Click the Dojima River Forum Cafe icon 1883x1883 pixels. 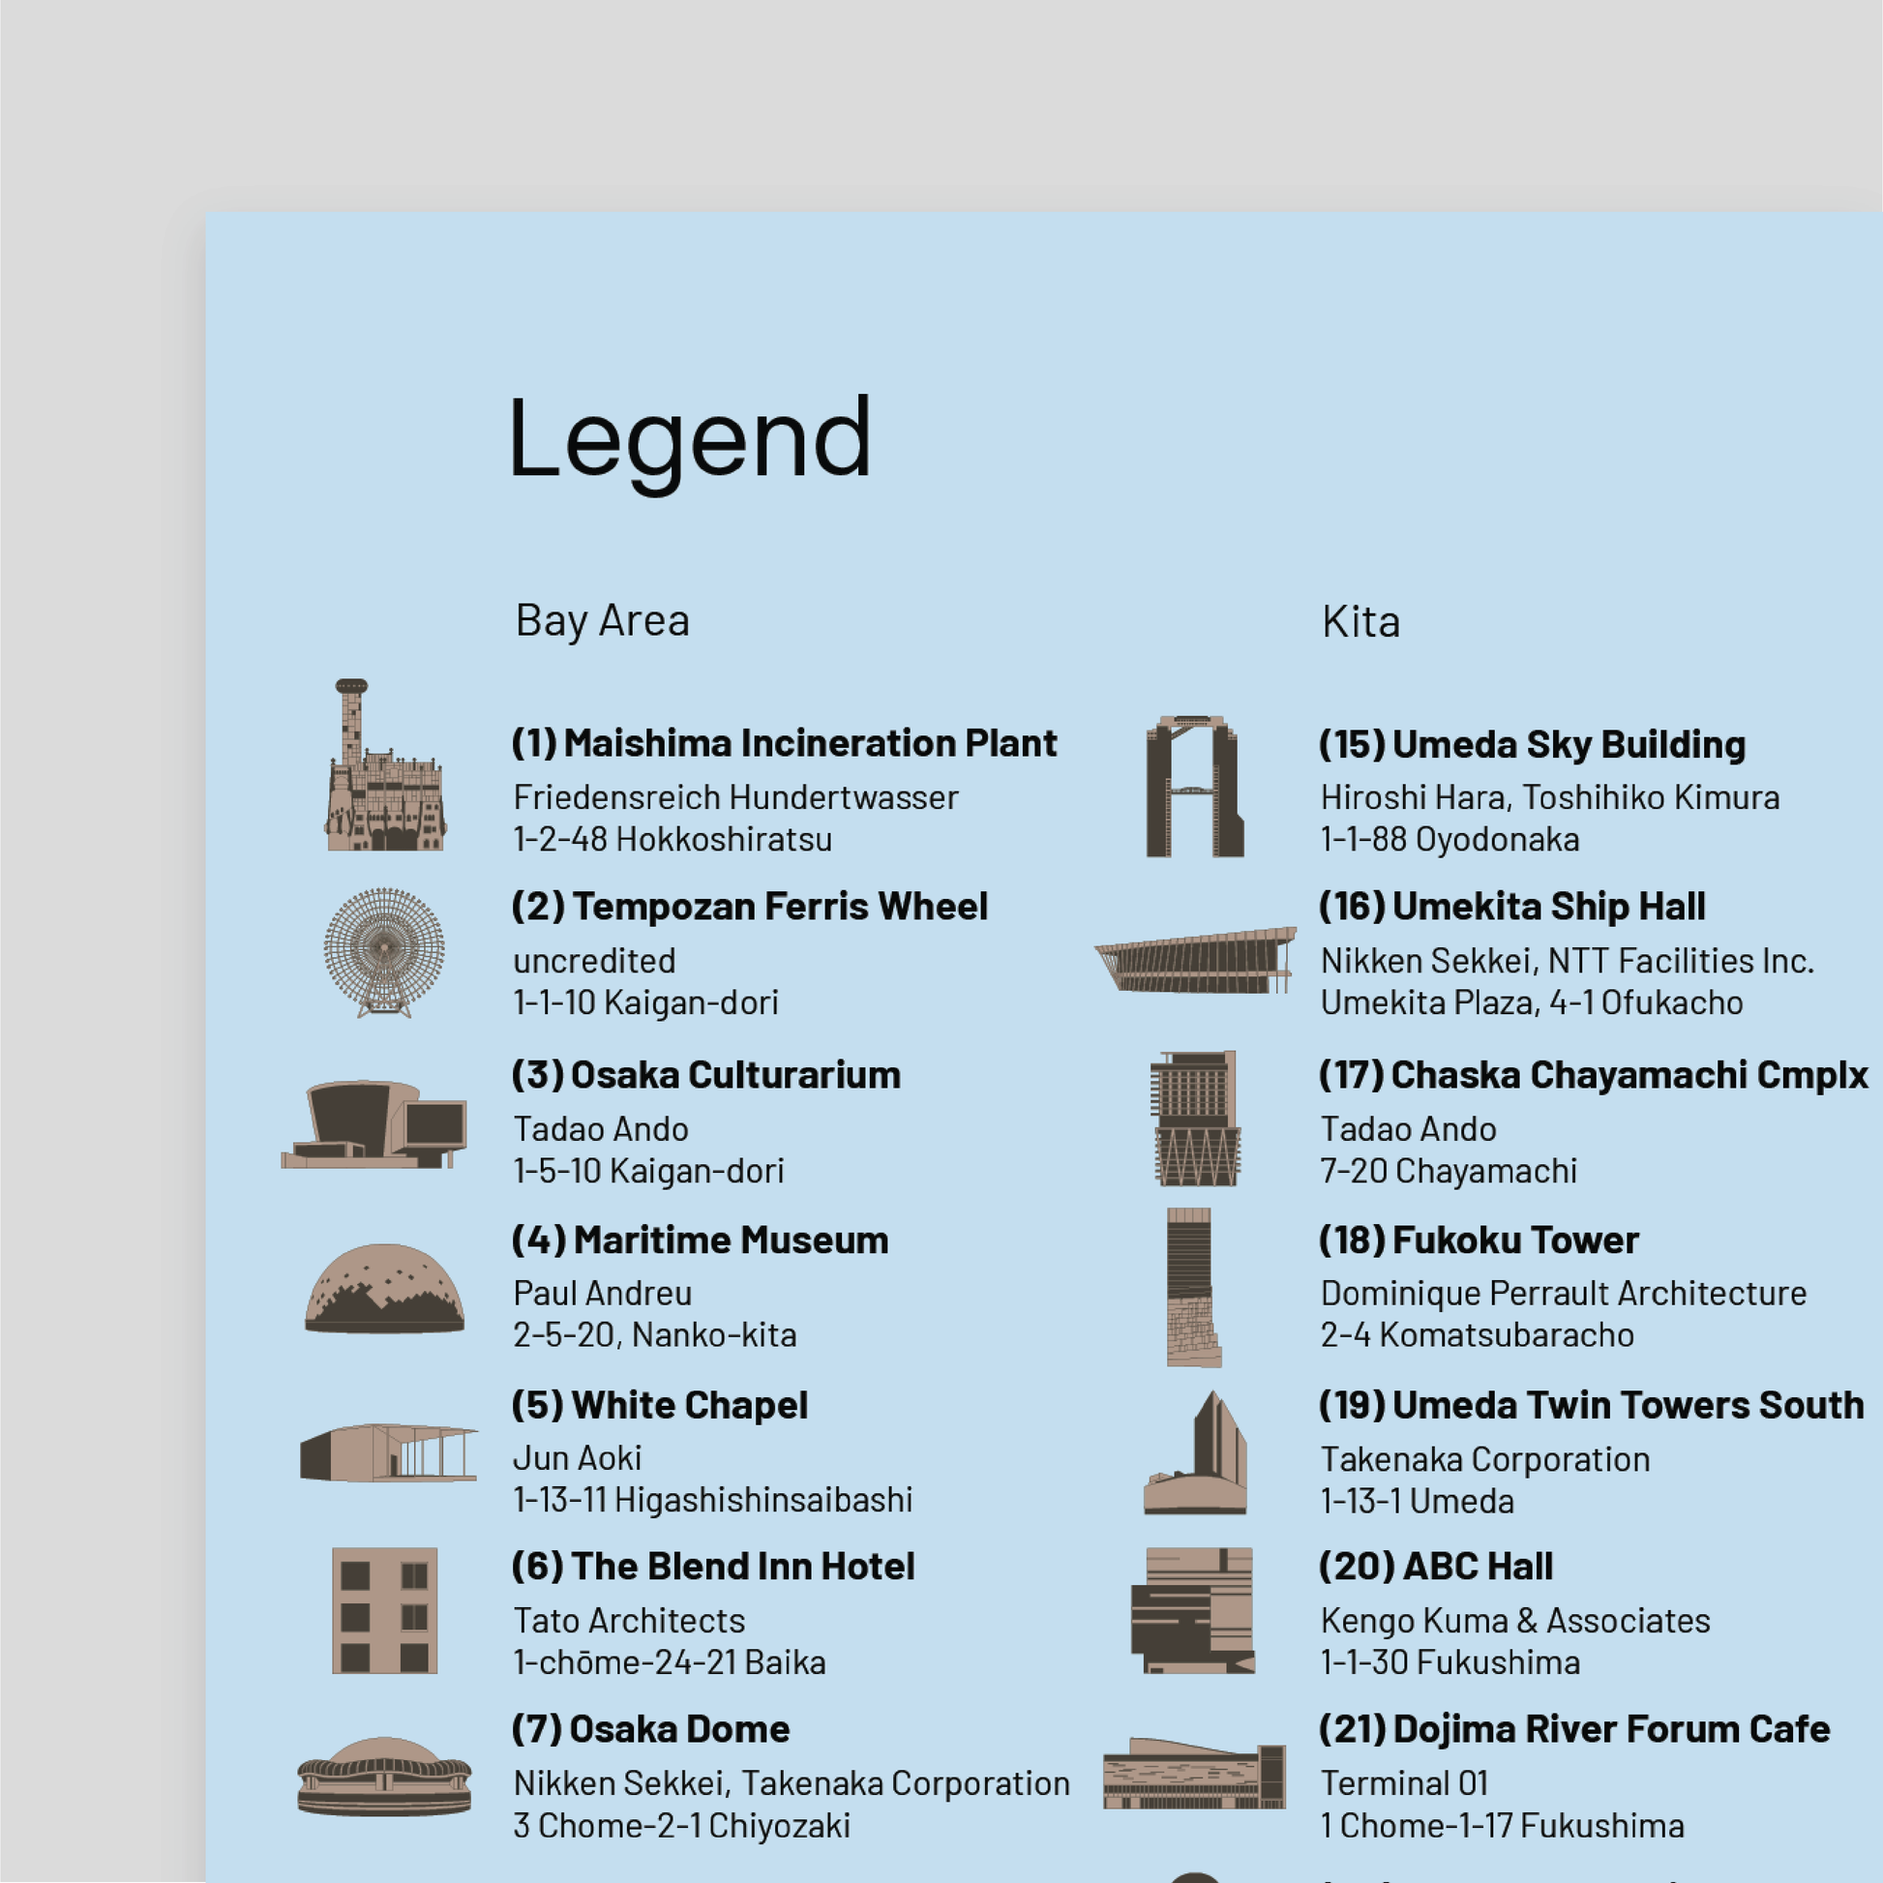click(x=1195, y=1774)
